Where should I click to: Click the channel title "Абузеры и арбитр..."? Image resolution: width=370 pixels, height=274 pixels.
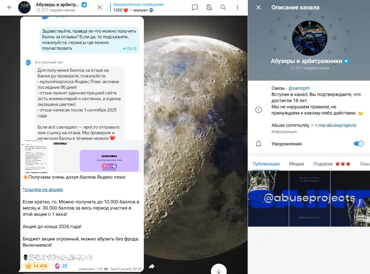[x=57, y=5]
